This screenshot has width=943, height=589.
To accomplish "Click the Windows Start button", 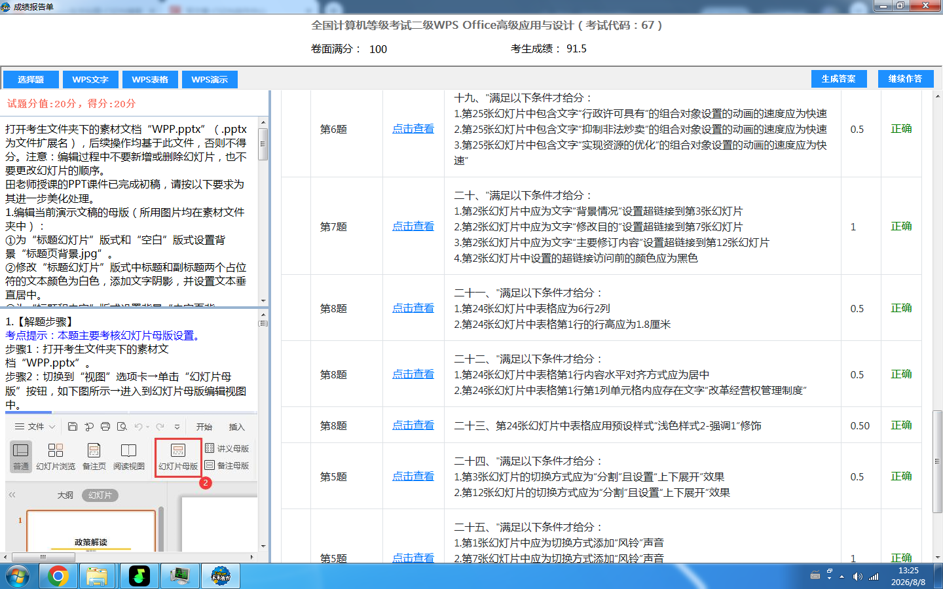I will [x=18, y=576].
